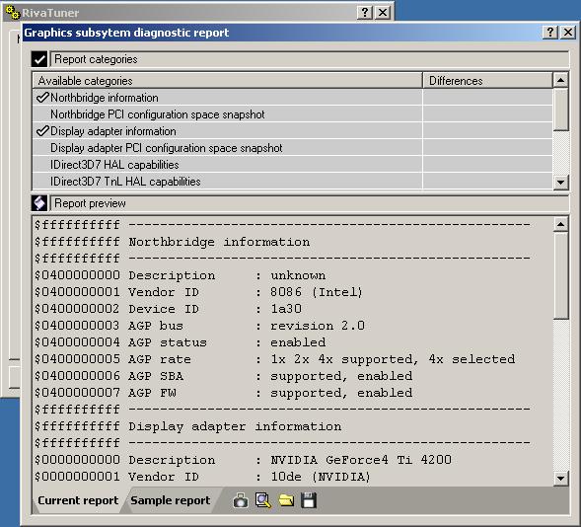Click Display adapter information heading in preview
Image resolution: width=581 pixels, height=527 pixels.
235,426
